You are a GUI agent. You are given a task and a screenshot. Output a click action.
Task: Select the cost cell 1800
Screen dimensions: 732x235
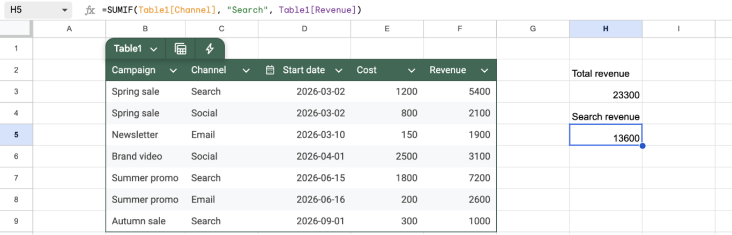(x=387, y=178)
